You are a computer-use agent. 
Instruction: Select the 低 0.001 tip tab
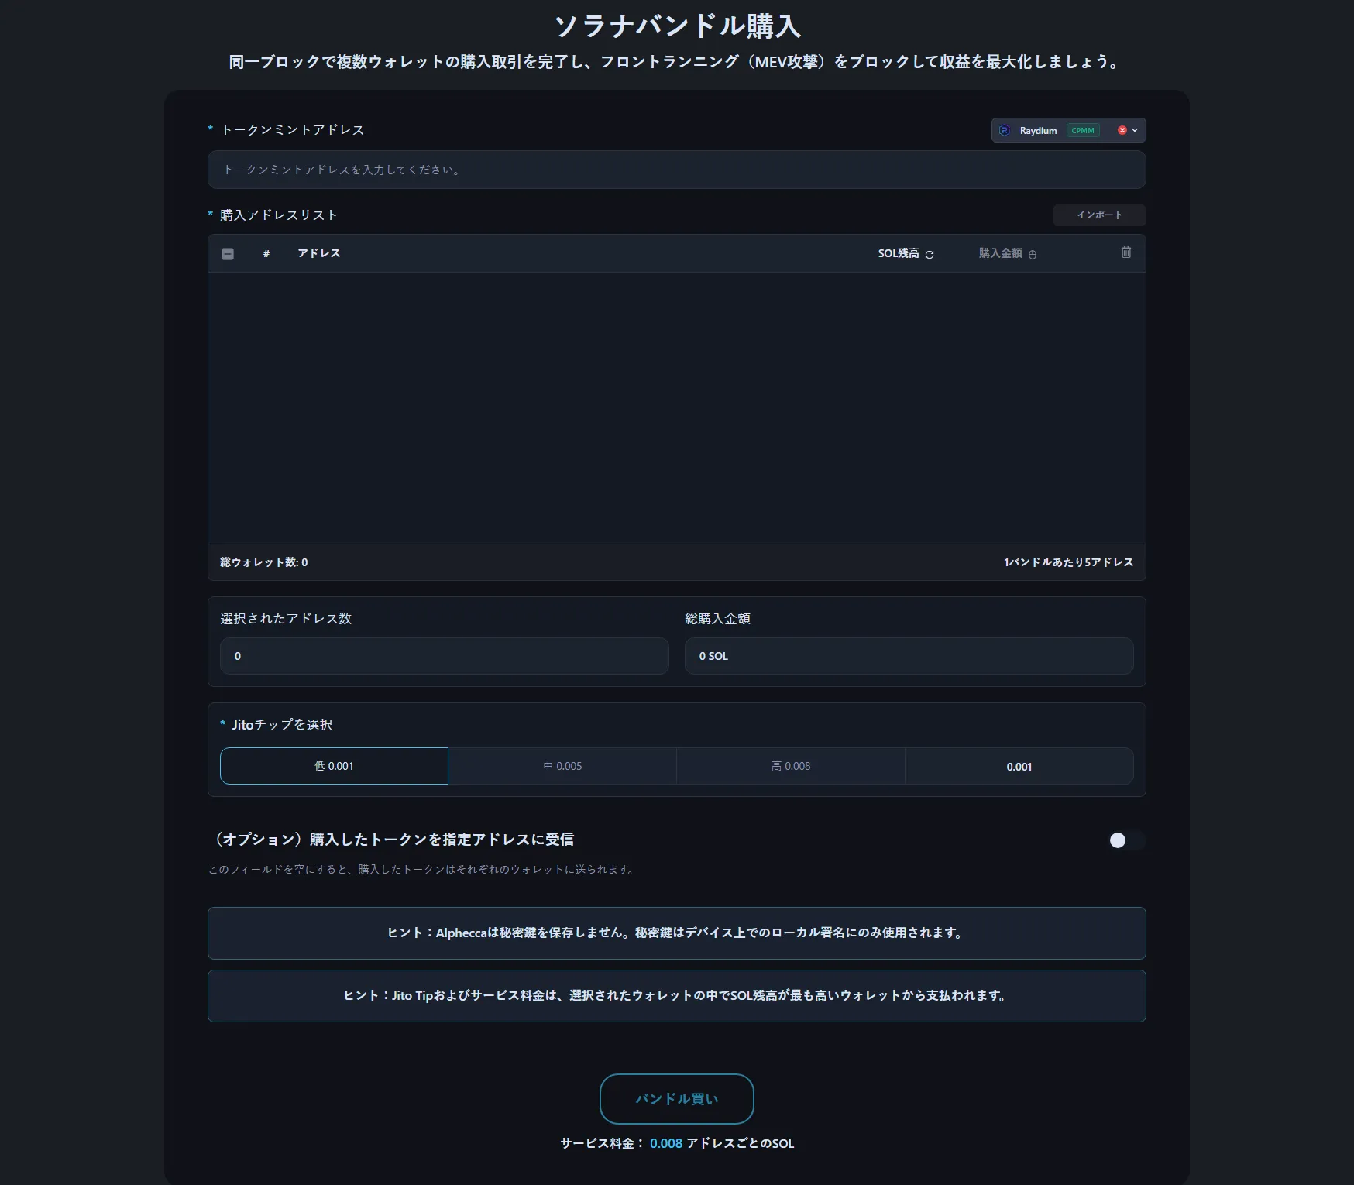pos(334,766)
